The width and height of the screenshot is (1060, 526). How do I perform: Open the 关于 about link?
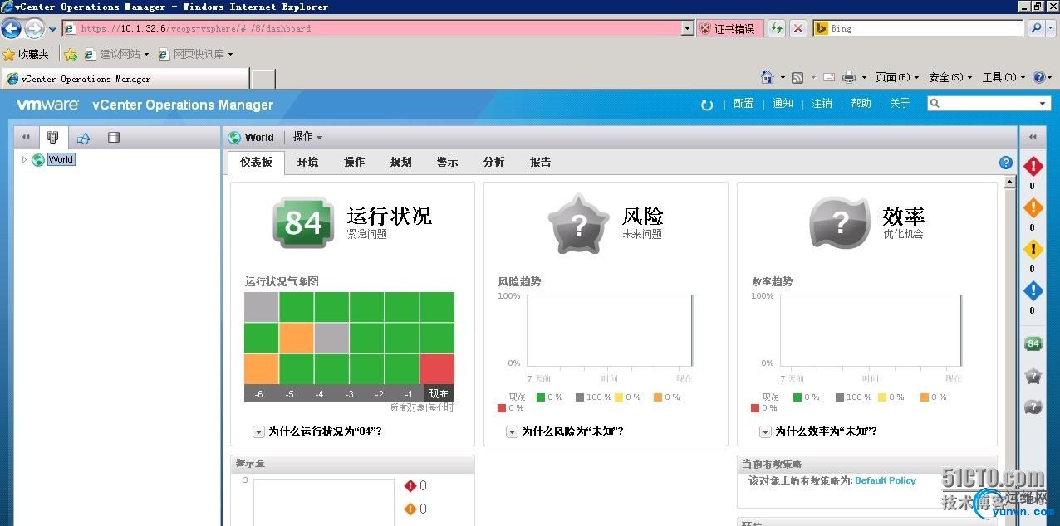coord(900,104)
